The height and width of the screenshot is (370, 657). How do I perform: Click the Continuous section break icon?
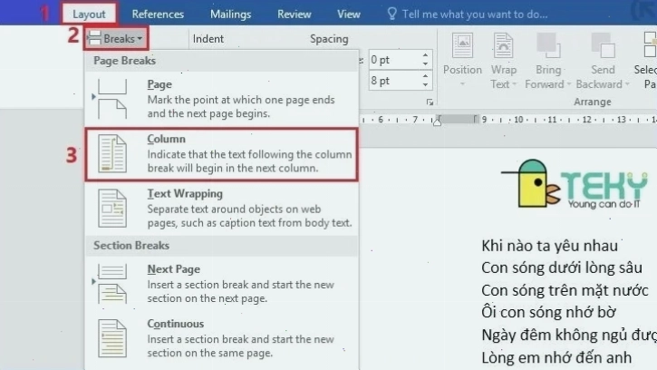point(111,338)
